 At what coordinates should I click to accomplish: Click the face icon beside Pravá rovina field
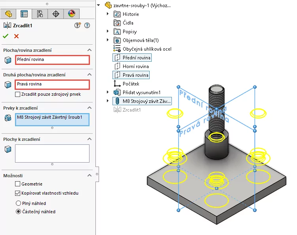point(8,85)
